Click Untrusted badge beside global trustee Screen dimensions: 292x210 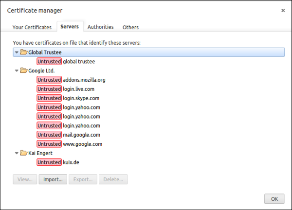[49, 61]
